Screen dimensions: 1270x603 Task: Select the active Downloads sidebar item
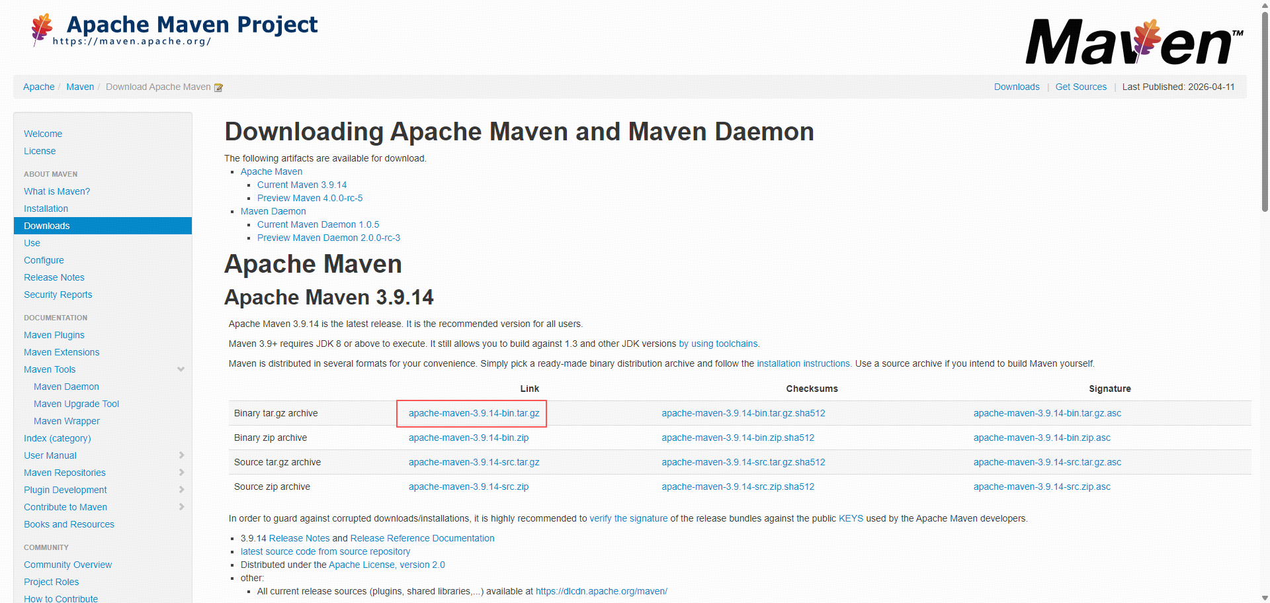coord(103,226)
